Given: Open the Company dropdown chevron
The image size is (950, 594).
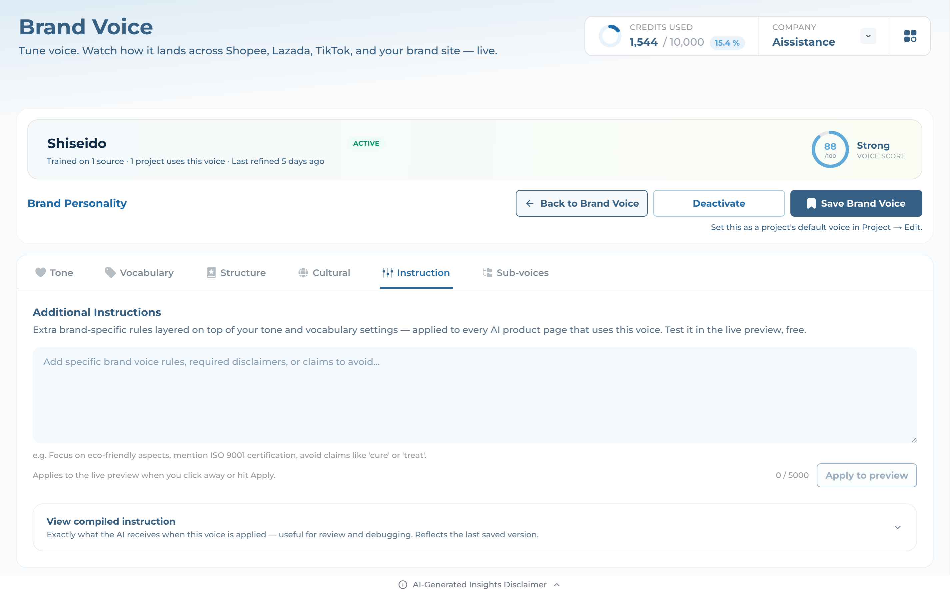Looking at the screenshot, I should click(868, 36).
